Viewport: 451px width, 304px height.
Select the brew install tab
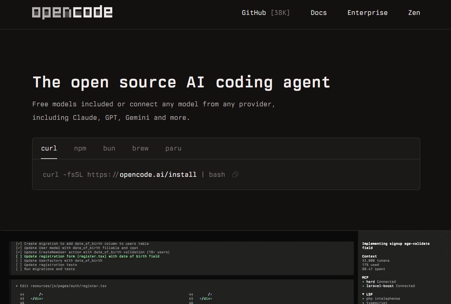[140, 148]
